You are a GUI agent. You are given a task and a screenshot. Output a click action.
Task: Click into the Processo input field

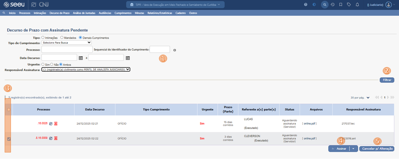click(x=67, y=49)
